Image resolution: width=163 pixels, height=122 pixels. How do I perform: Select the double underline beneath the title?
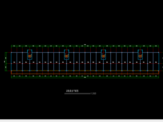[x=77, y=94]
